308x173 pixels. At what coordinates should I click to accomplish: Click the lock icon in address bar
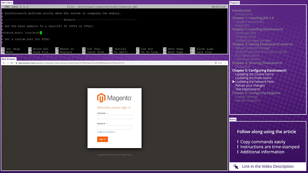click(17, 63)
